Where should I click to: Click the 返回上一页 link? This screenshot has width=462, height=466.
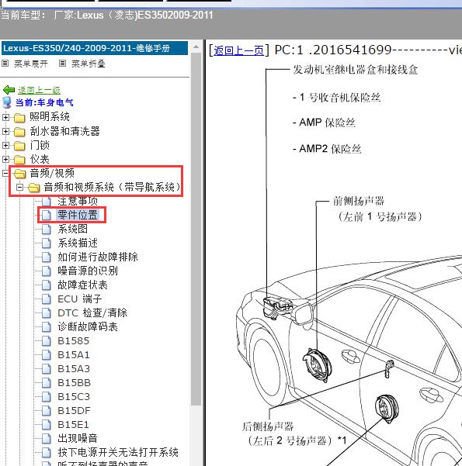pyautogui.click(x=238, y=50)
